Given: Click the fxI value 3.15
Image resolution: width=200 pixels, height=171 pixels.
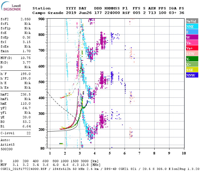Looking at the screenshot, I should [27, 42].
